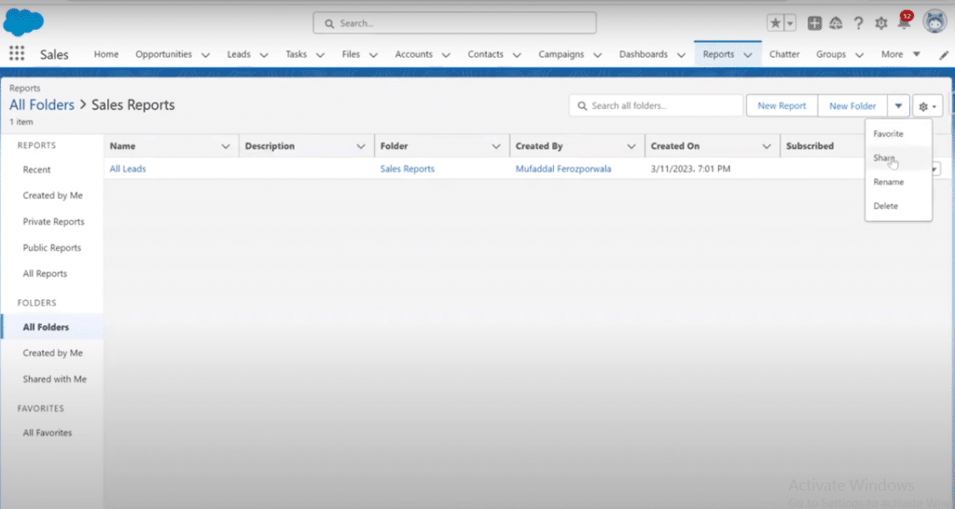Open the All Leads report link
The height and width of the screenshot is (509, 955).
[127, 169]
